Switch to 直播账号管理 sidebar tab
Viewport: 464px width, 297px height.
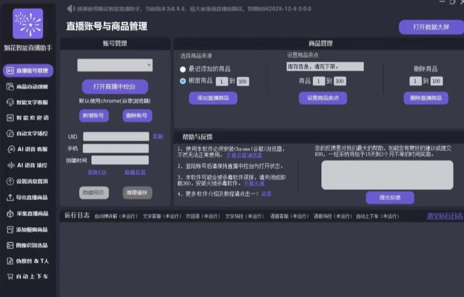coord(28,71)
